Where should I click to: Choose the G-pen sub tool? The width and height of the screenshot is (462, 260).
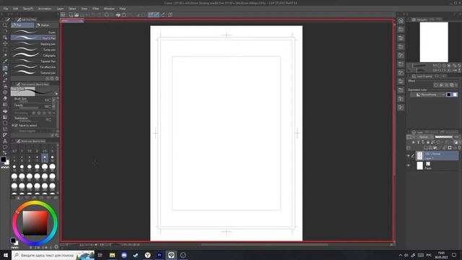(34, 32)
